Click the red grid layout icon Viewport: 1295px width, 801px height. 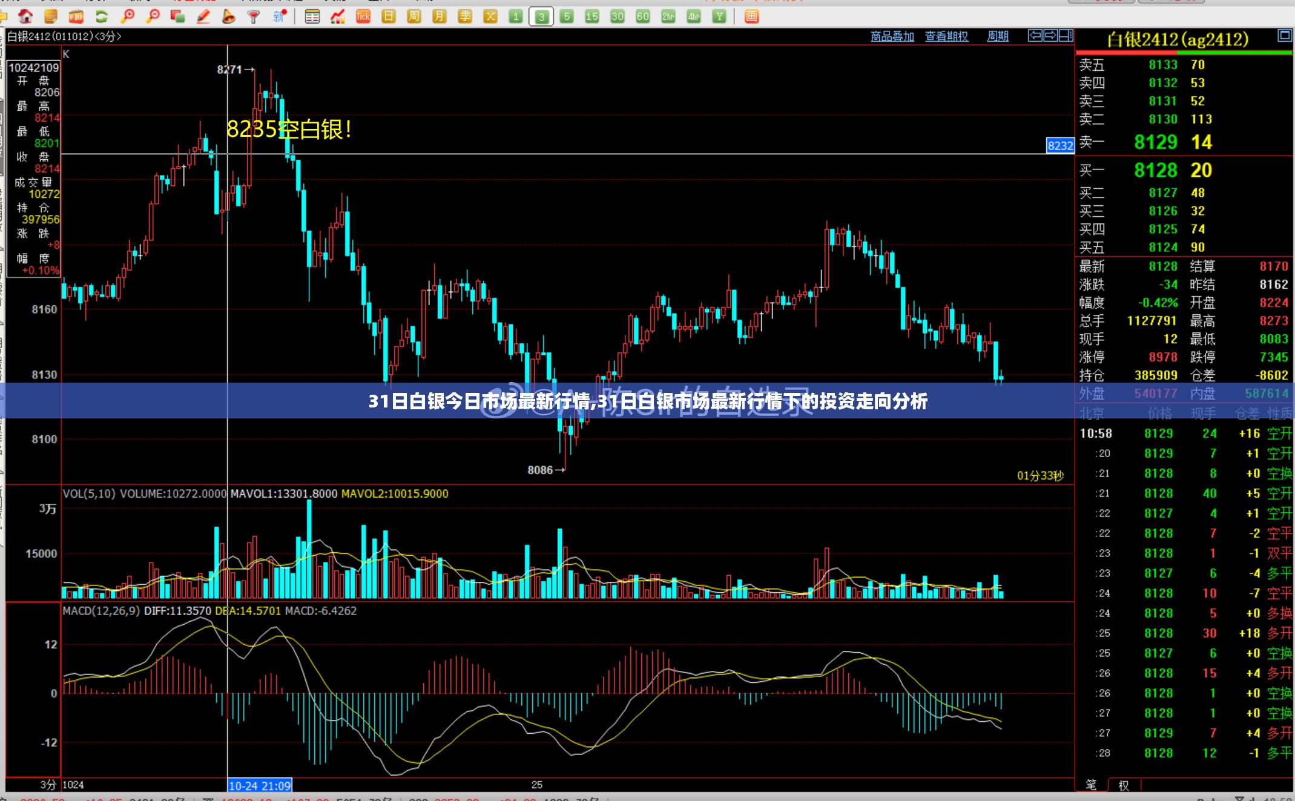coord(751,16)
